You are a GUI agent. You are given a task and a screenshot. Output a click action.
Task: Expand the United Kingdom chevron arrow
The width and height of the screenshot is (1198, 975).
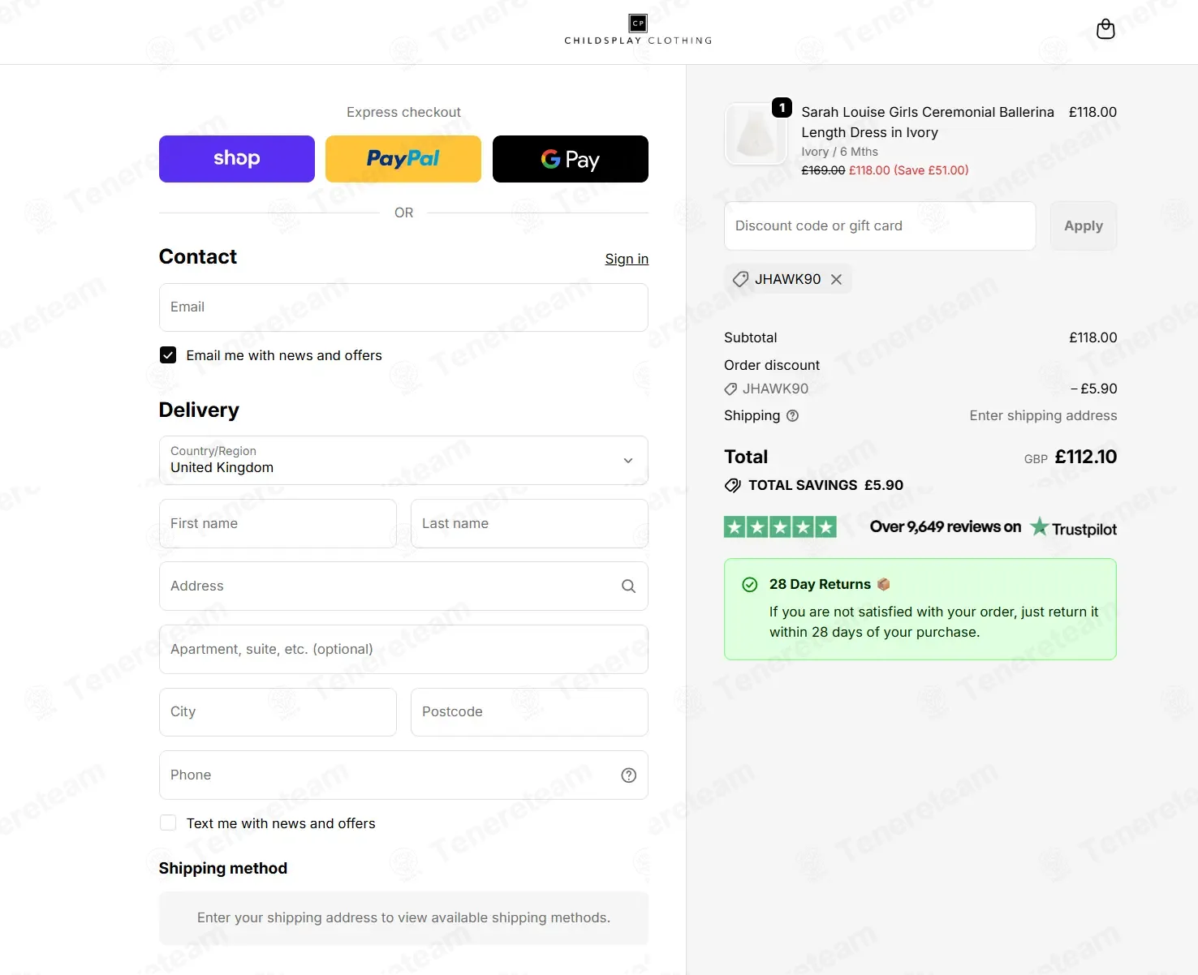[x=627, y=461]
